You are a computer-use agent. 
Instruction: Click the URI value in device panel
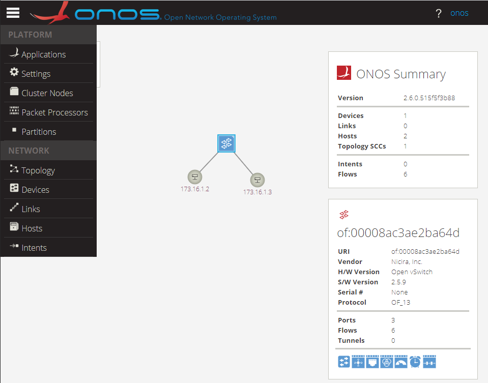click(x=425, y=251)
